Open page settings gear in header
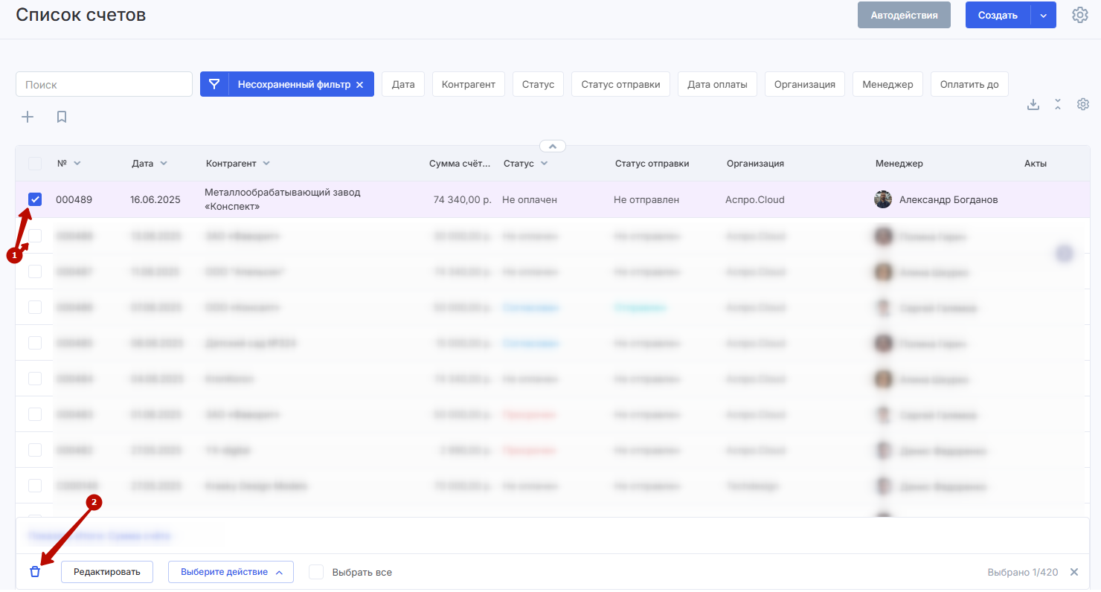 pos(1079,15)
